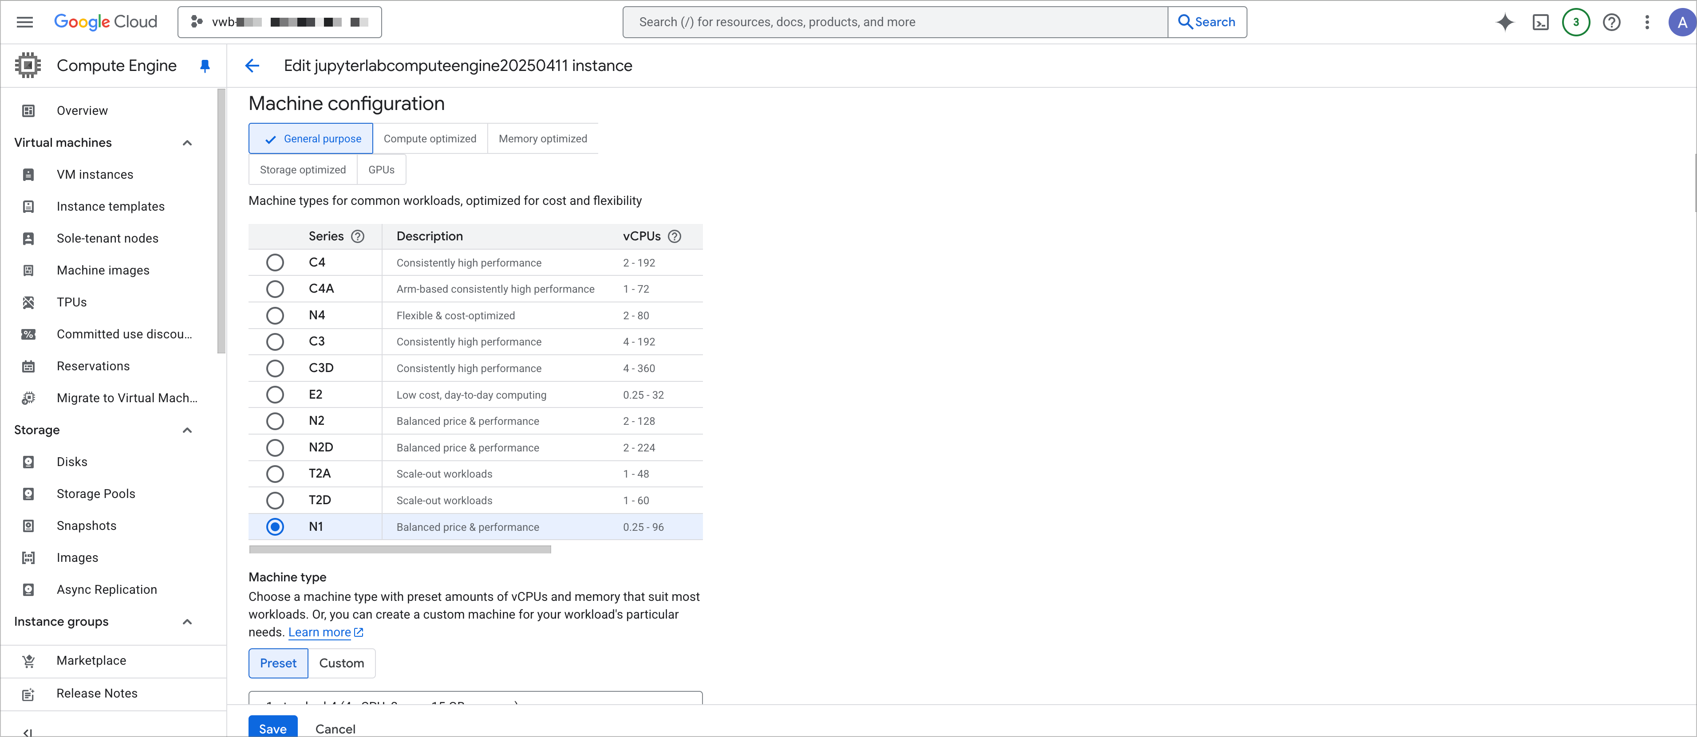This screenshot has width=1697, height=737.
Task: Click the Machine images icon
Action: click(x=28, y=270)
